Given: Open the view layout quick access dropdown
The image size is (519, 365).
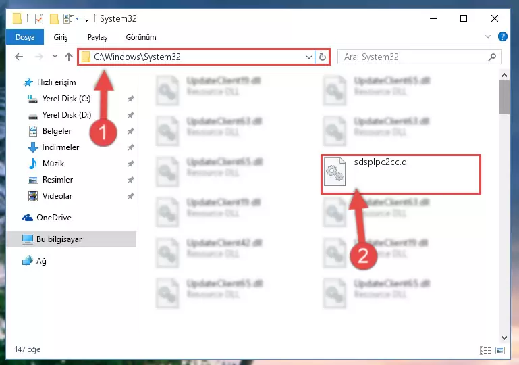Looking at the screenshot, I should click(71, 18).
